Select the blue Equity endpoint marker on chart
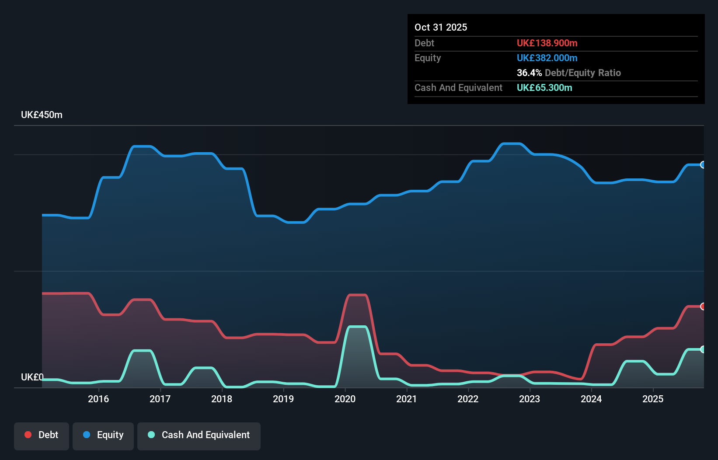Viewport: 718px width, 460px height. click(702, 165)
